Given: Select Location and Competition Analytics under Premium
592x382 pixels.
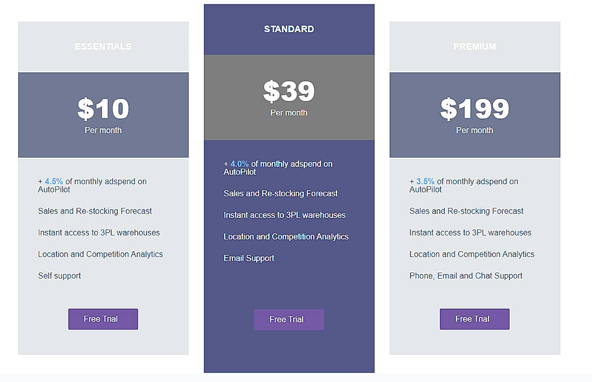Looking at the screenshot, I should [472, 254].
